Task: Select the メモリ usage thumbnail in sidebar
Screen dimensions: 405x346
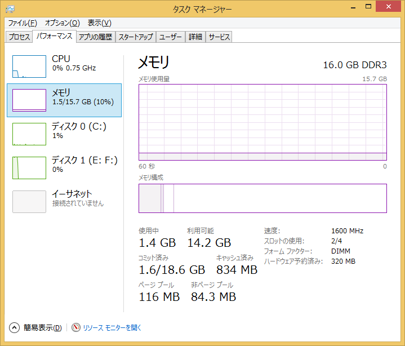Action: point(29,100)
